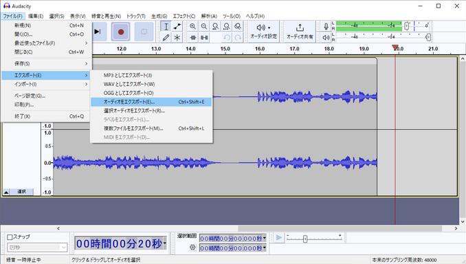Choose 新規(N) from File menu
466x264 pixels.
pos(46,25)
